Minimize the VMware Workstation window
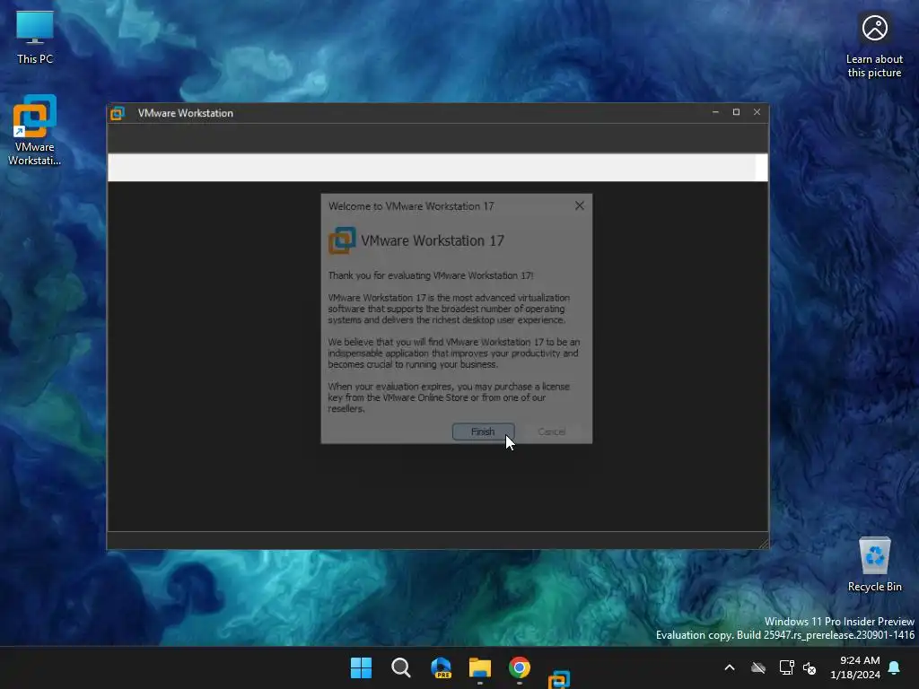The width and height of the screenshot is (919, 689). click(715, 112)
